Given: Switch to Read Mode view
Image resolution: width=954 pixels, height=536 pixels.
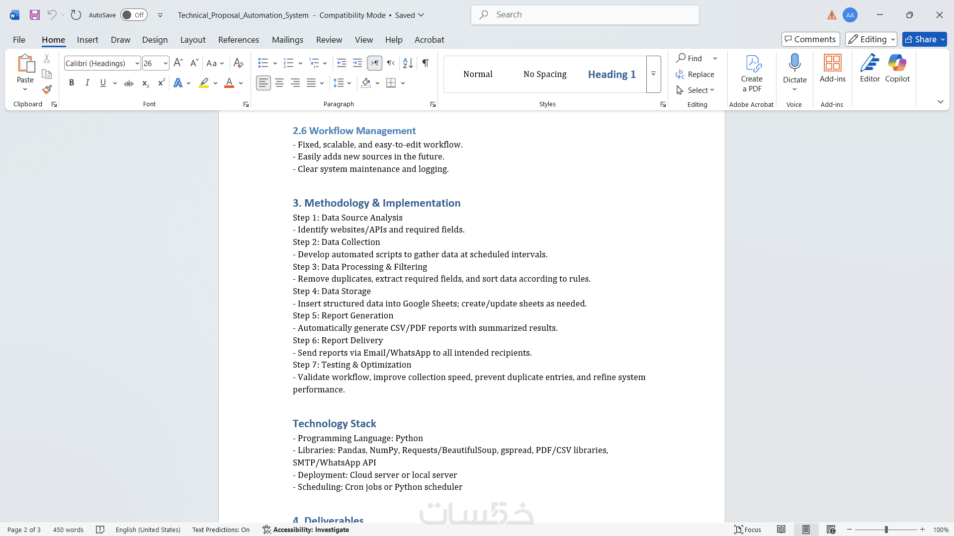Looking at the screenshot, I should point(781,530).
